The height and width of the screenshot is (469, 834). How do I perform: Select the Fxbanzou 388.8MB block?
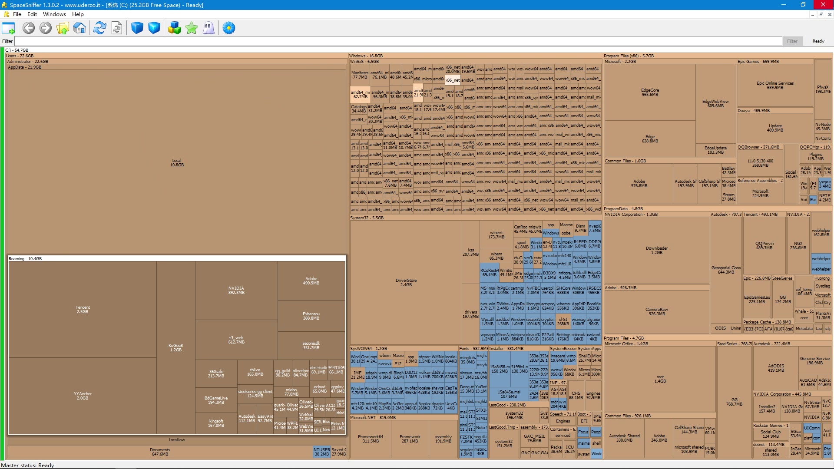(x=311, y=316)
